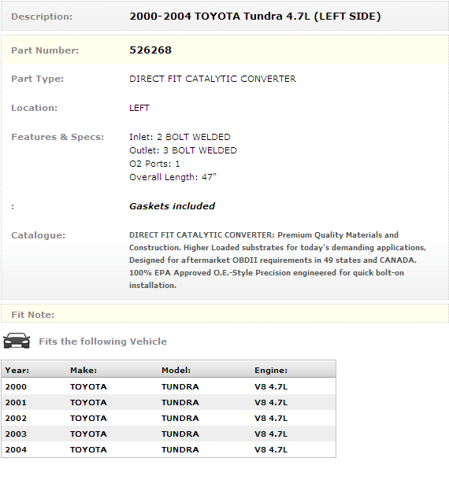
Task: Click the Inlet: 2 BOLT WELDED line
Action: (x=180, y=137)
